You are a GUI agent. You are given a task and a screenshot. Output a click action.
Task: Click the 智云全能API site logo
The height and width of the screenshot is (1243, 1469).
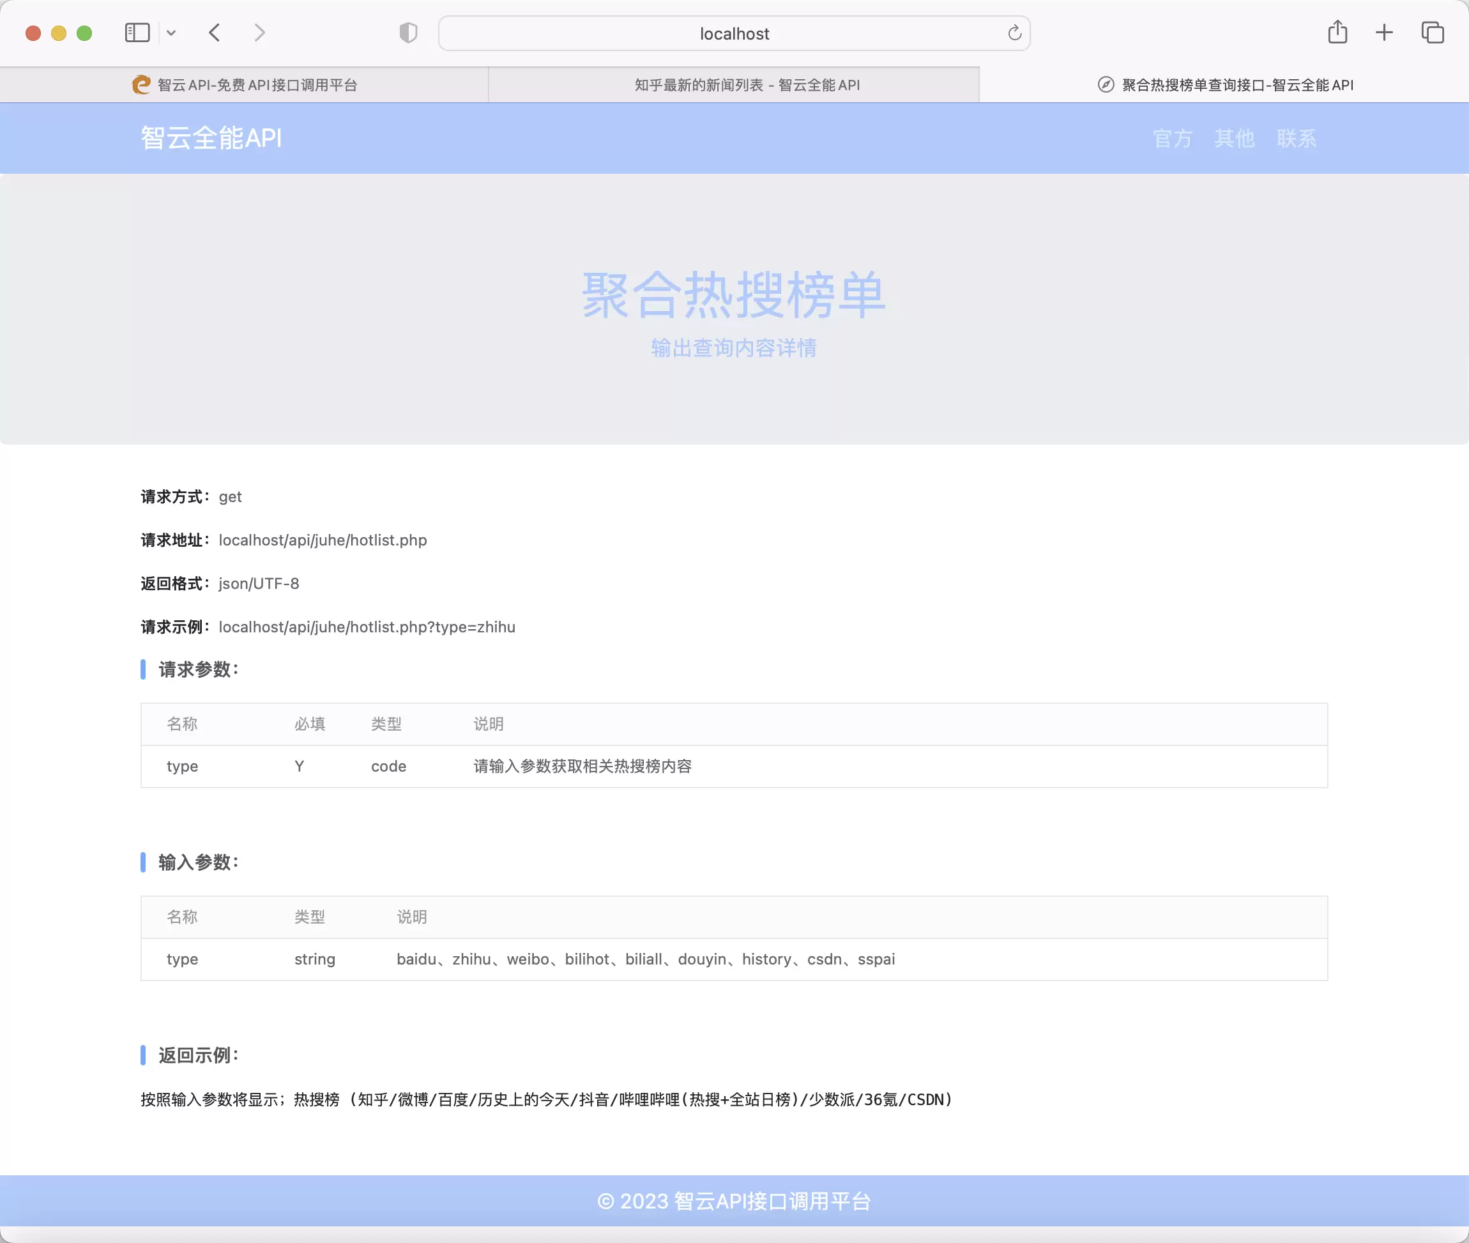pyautogui.click(x=211, y=138)
